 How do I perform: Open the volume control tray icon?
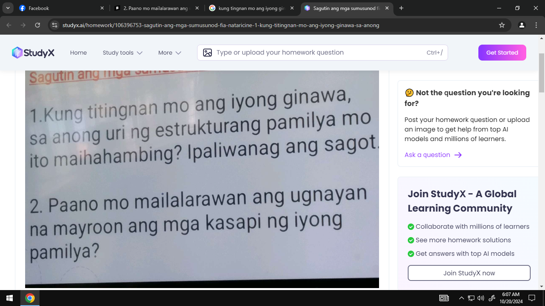pos(481,298)
